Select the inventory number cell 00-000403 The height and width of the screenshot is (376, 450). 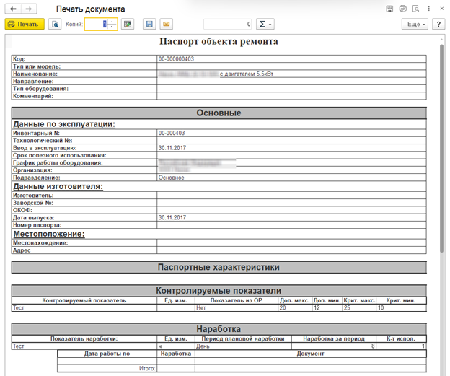pyautogui.click(x=291, y=133)
